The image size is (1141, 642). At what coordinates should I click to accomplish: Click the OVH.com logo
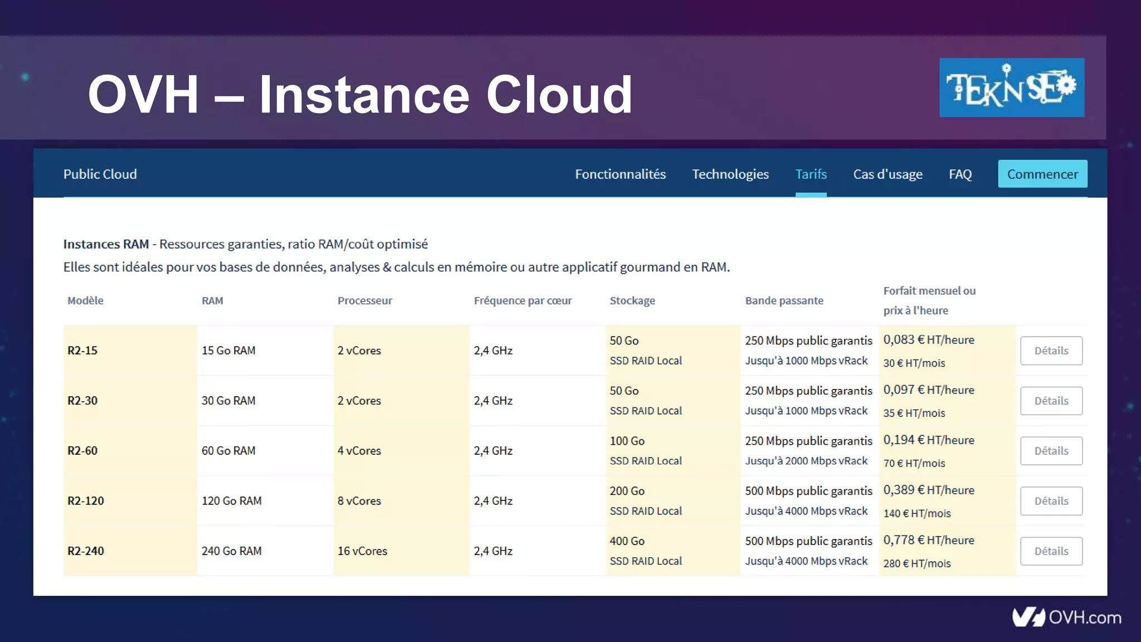[x=1066, y=617]
